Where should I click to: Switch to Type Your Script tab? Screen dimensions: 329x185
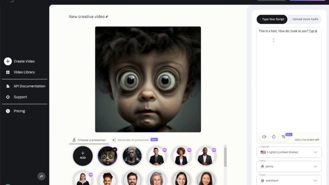(x=272, y=20)
